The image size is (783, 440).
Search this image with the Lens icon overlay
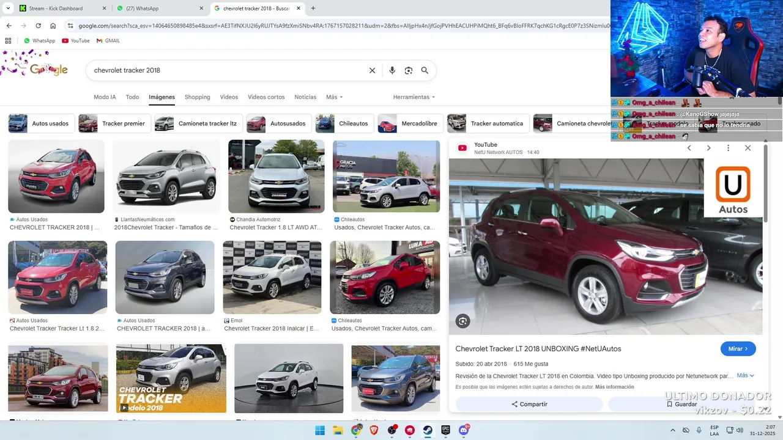tap(463, 321)
